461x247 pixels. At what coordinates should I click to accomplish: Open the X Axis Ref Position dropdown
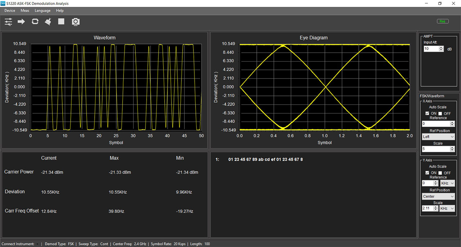(438, 136)
